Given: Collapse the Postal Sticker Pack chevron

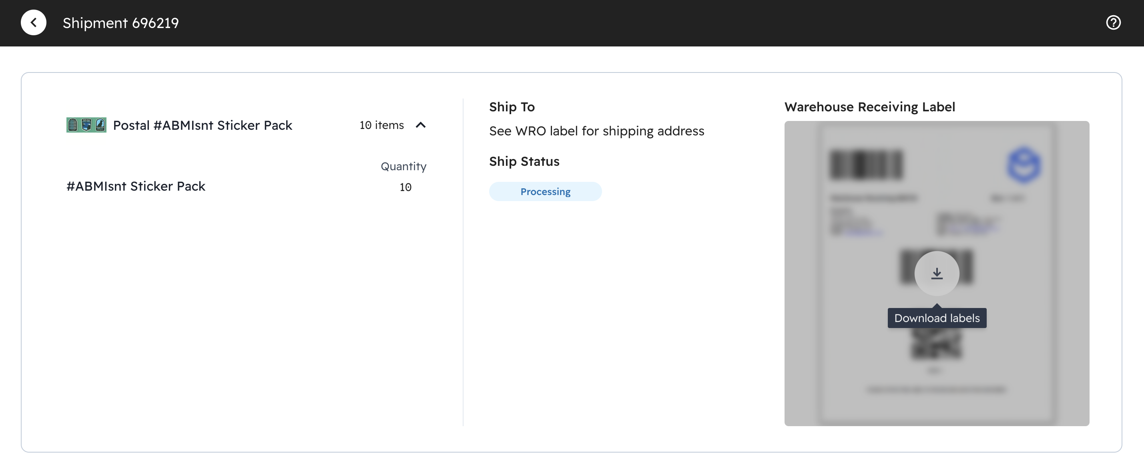Looking at the screenshot, I should click(420, 125).
